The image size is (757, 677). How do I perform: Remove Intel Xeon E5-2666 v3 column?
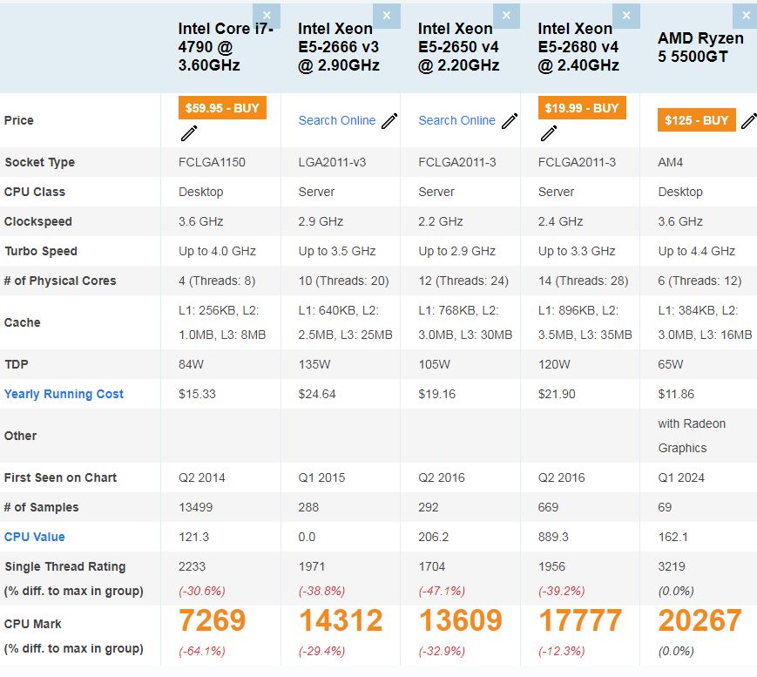click(x=387, y=16)
